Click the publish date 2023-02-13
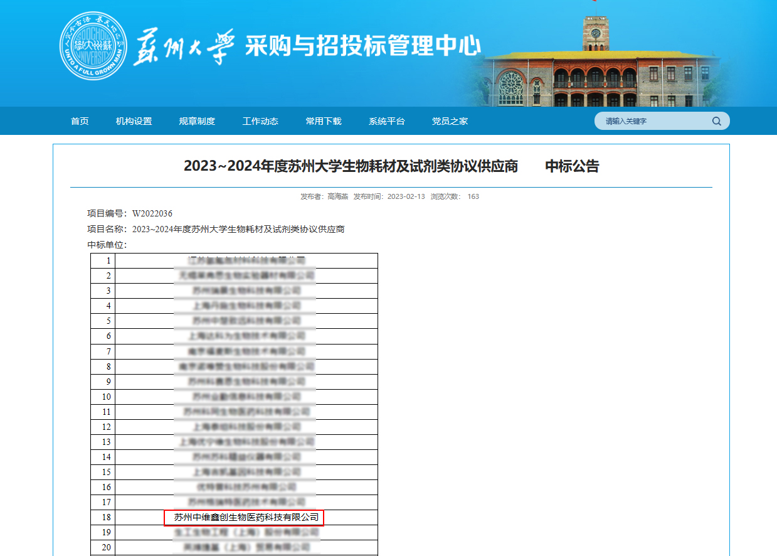 (406, 196)
